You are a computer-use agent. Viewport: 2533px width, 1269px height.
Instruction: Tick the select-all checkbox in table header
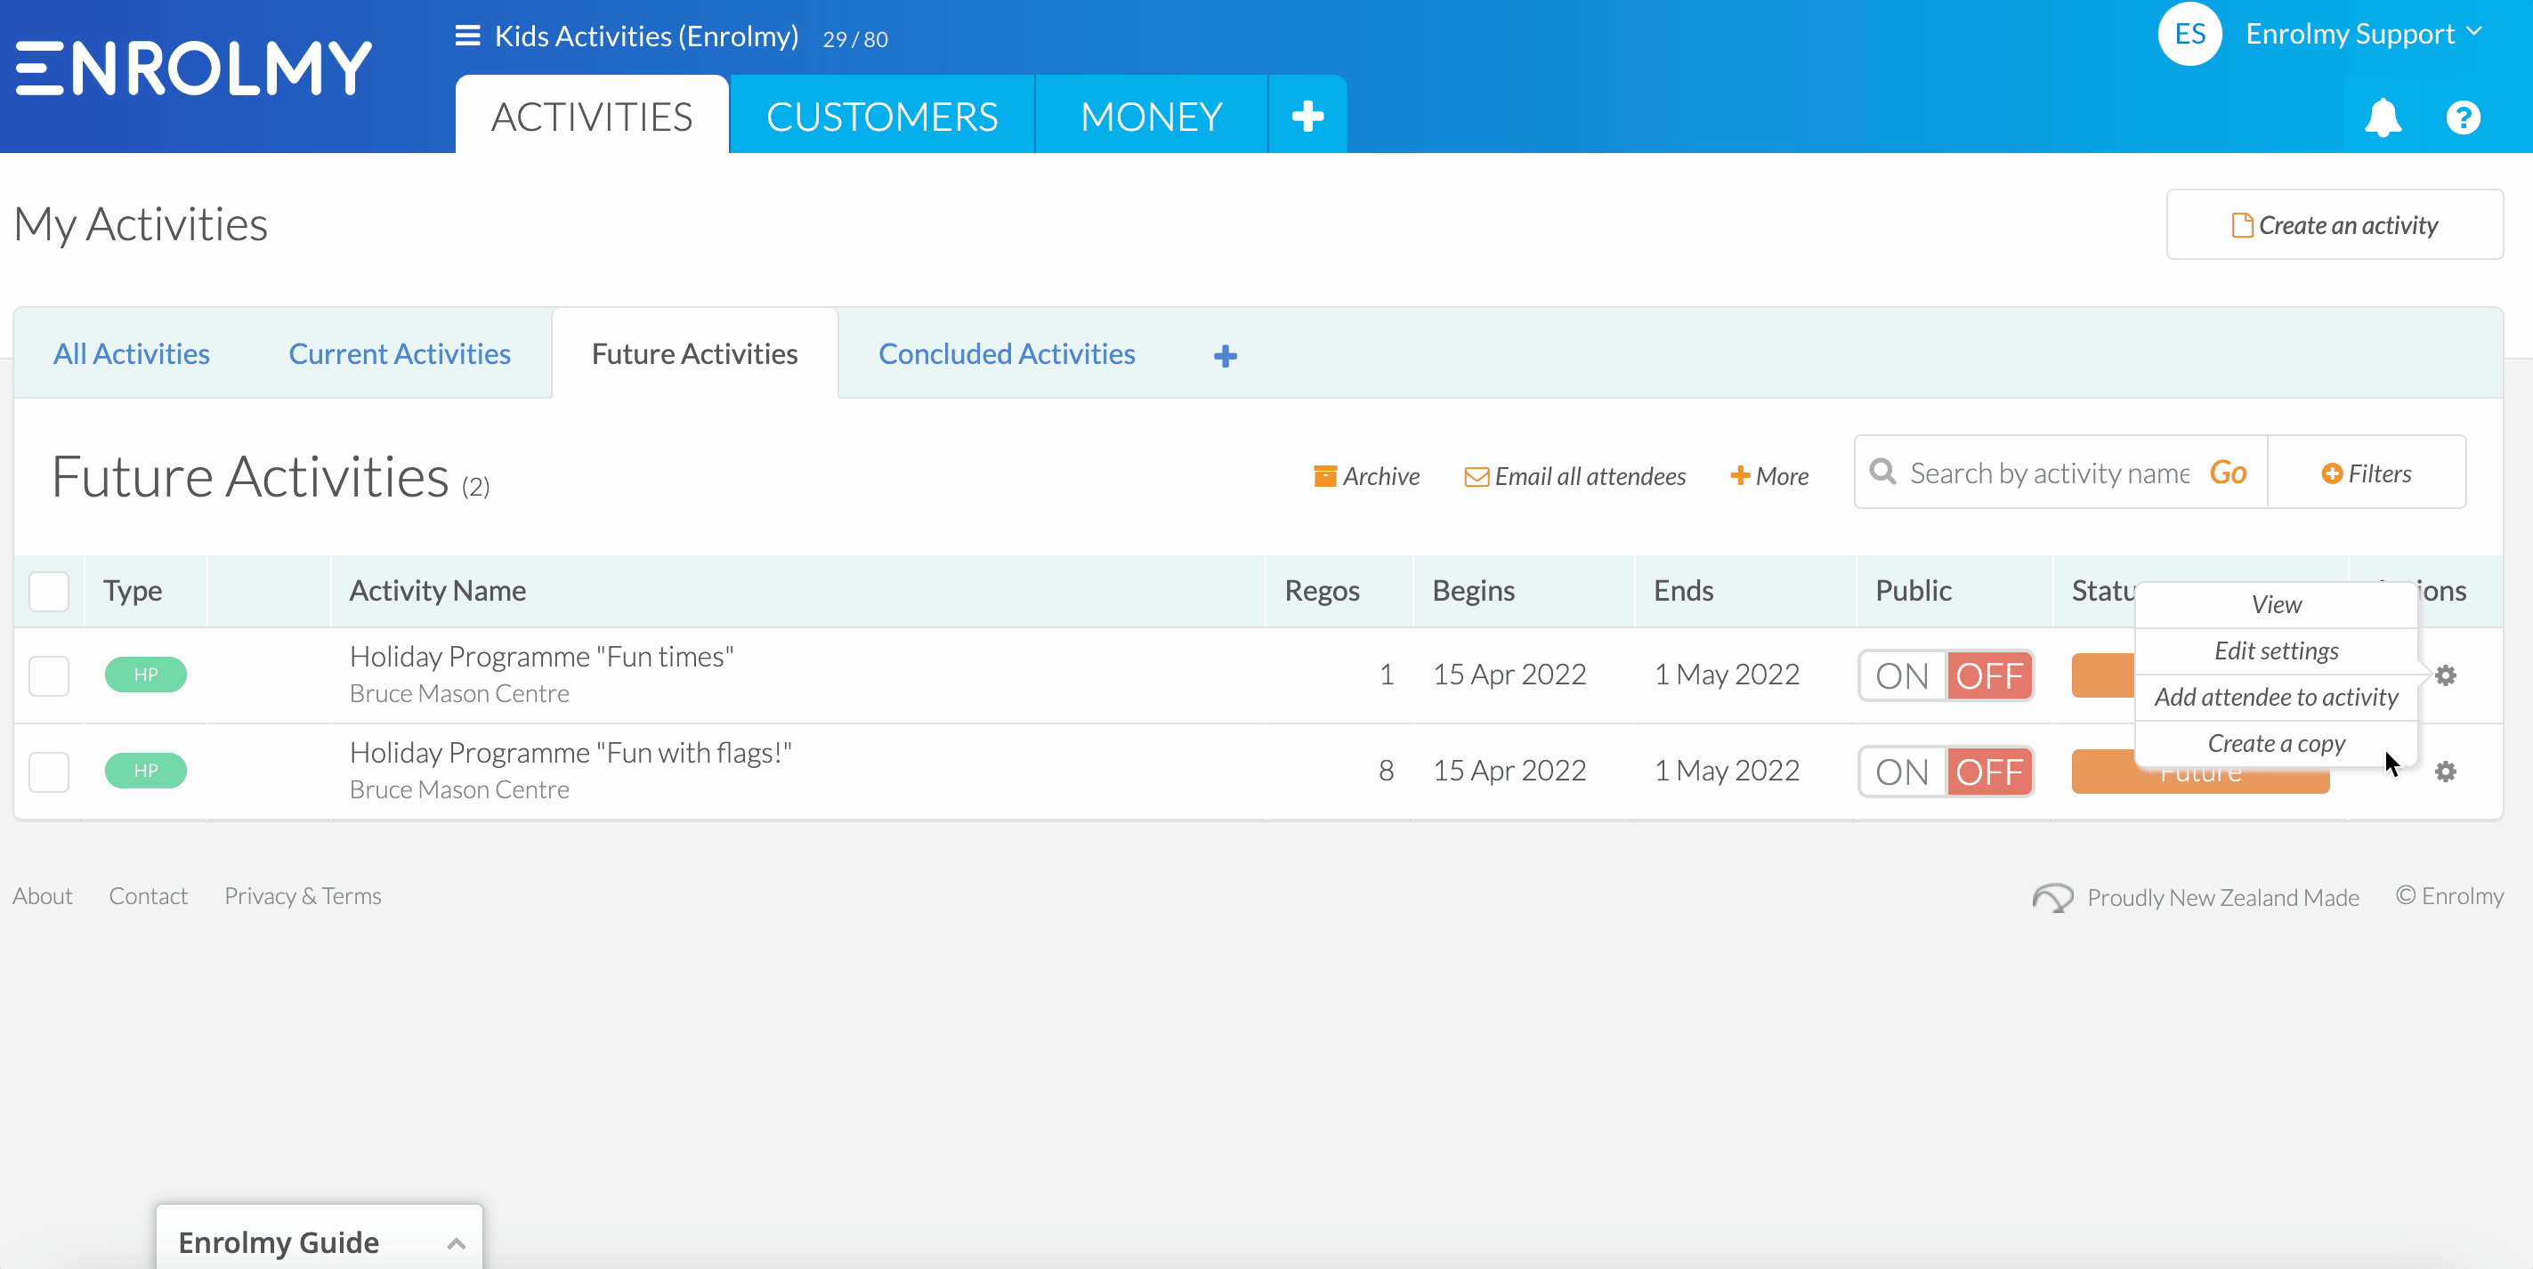[49, 591]
